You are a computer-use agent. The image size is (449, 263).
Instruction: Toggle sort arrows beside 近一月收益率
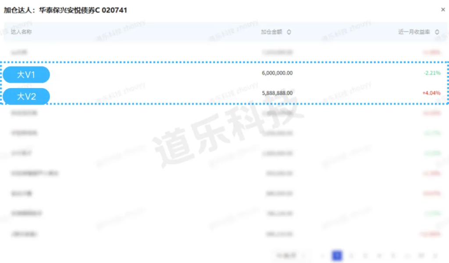(x=437, y=32)
